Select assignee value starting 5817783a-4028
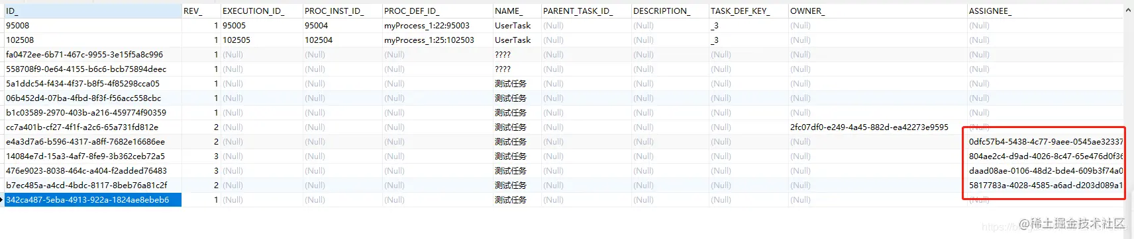The height and width of the screenshot is (239, 1134). 1045,186
